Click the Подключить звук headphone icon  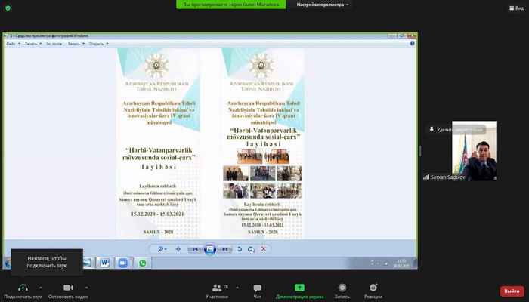[23, 288]
